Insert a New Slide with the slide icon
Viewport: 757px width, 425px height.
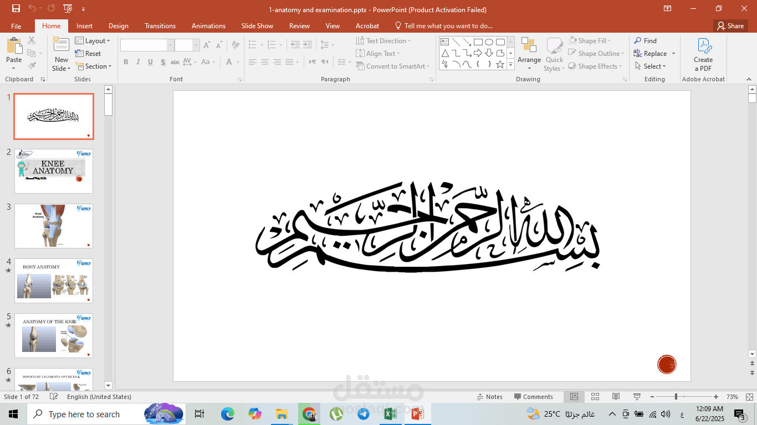click(x=62, y=45)
